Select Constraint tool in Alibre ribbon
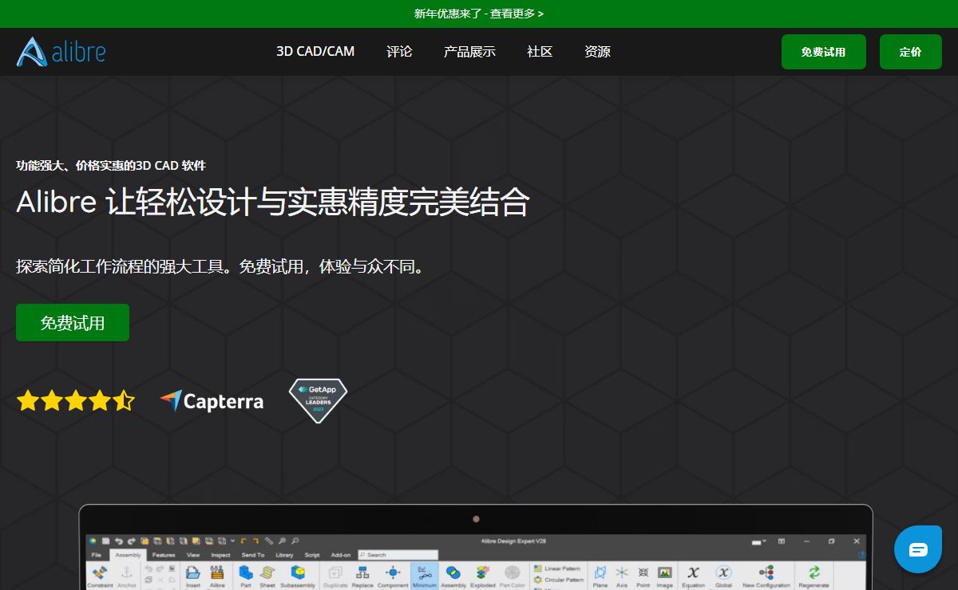Screen dimensions: 958x590 click(100, 576)
